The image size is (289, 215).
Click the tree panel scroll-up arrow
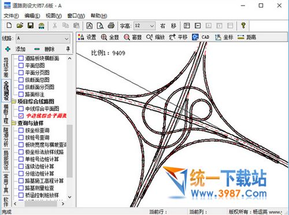[70, 58]
